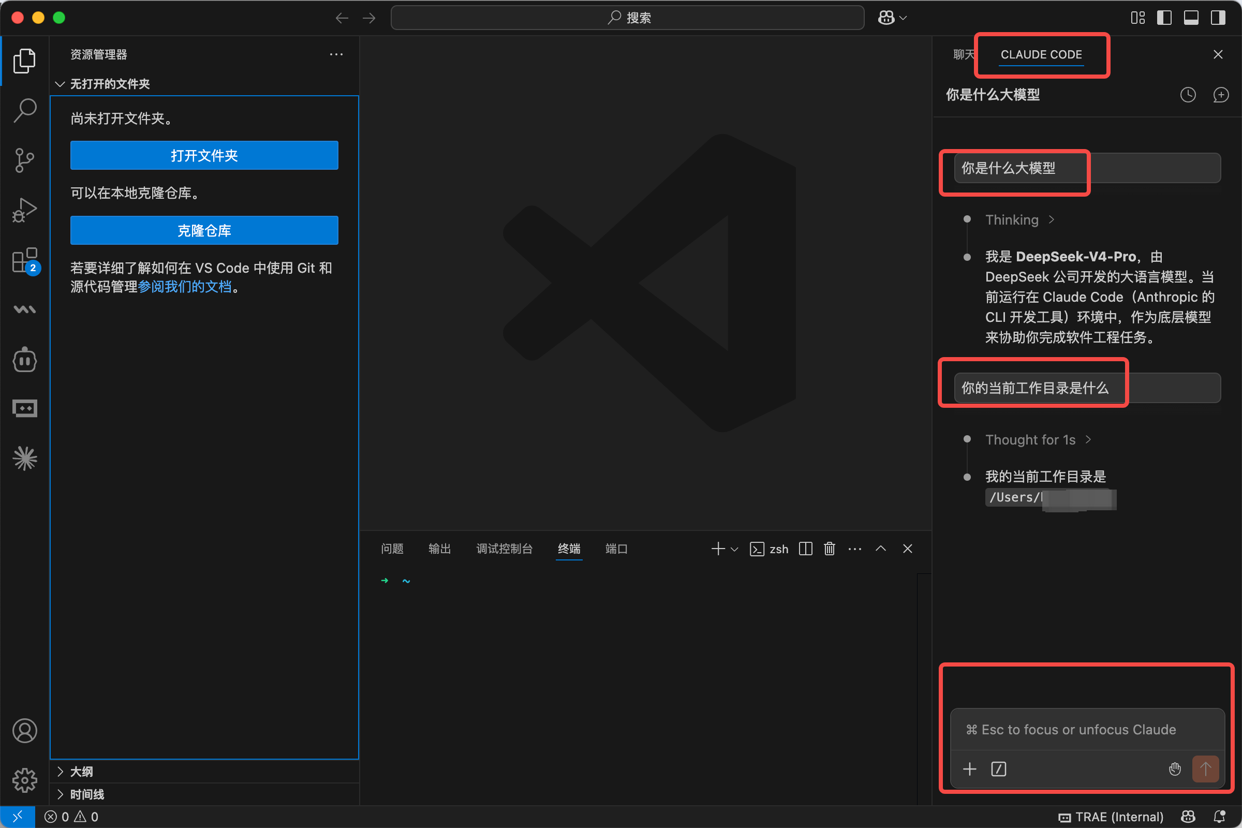
Task: Open the Source Control view
Action: click(x=24, y=160)
